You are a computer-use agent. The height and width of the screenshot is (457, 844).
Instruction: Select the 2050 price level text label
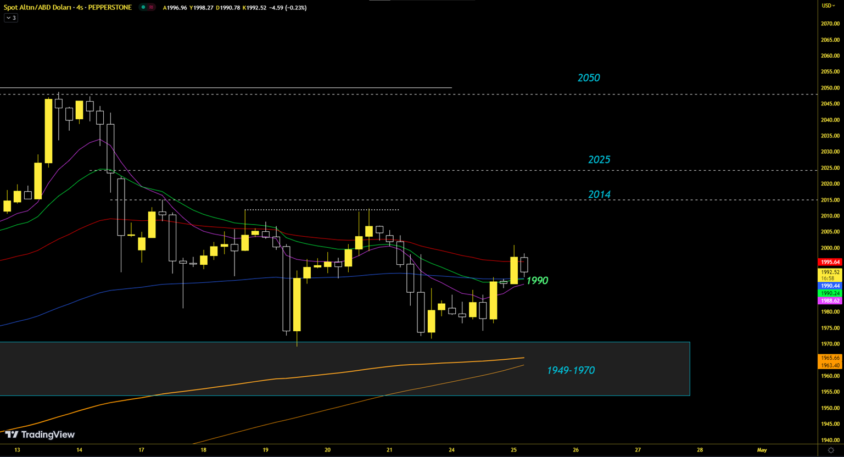coord(588,78)
